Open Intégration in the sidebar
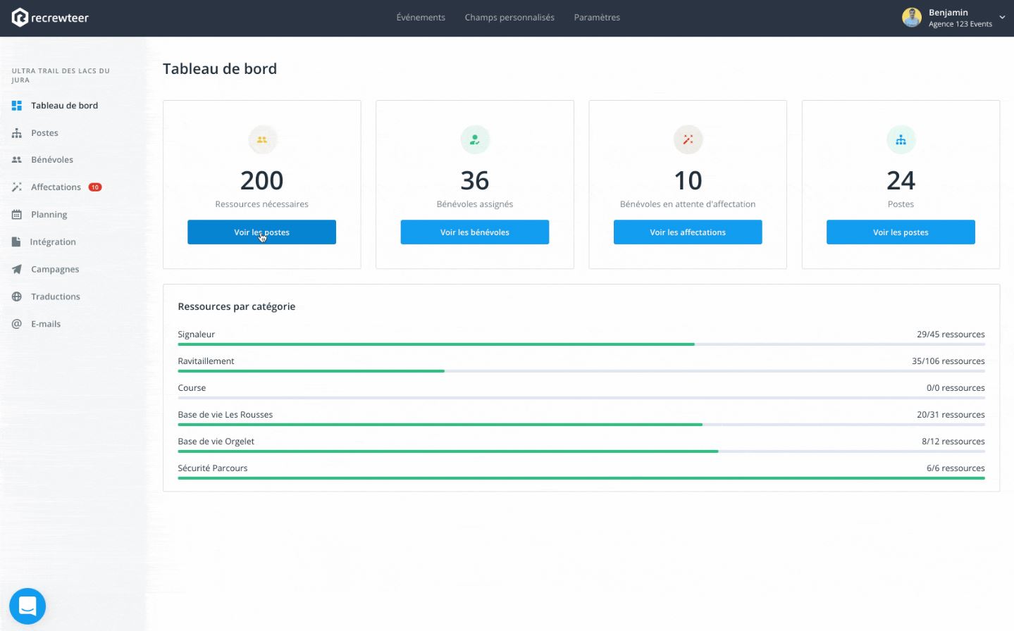This screenshot has height=631, width=1014. click(53, 242)
